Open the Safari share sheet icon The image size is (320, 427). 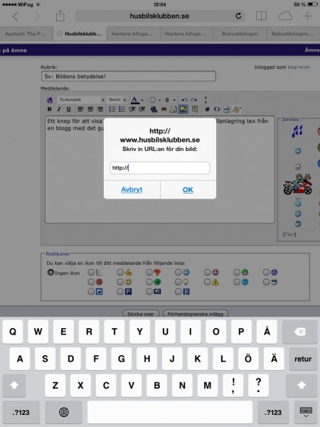click(x=60, y=16)
